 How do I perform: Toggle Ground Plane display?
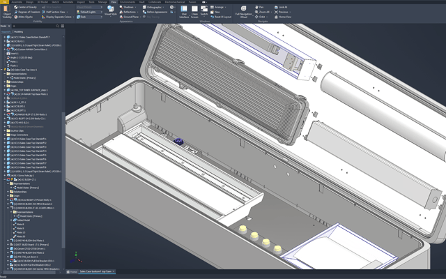pos(130,17)
